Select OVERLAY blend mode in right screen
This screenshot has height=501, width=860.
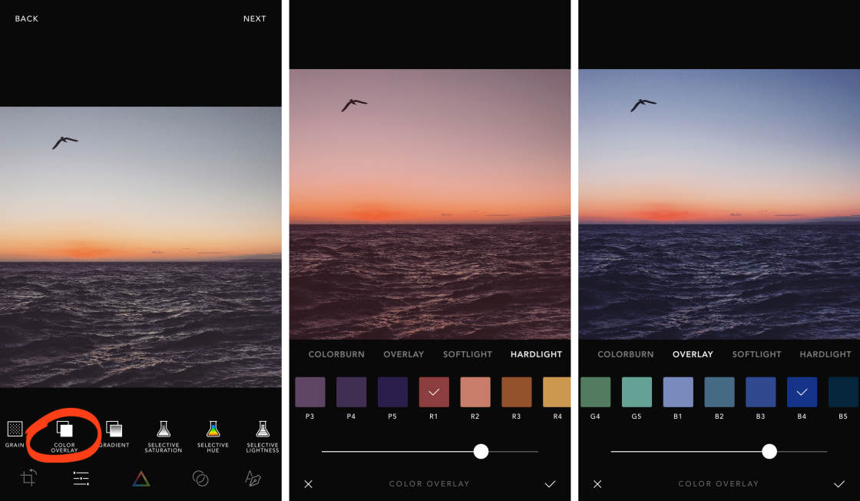point(693,354)
